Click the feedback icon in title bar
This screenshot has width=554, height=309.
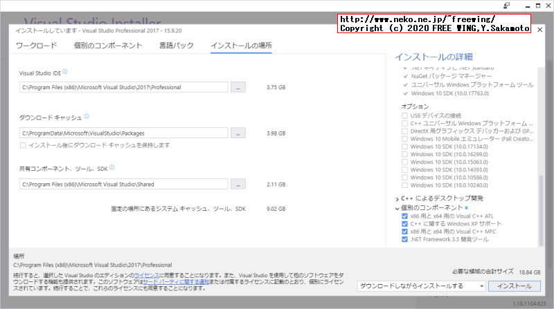507,6
